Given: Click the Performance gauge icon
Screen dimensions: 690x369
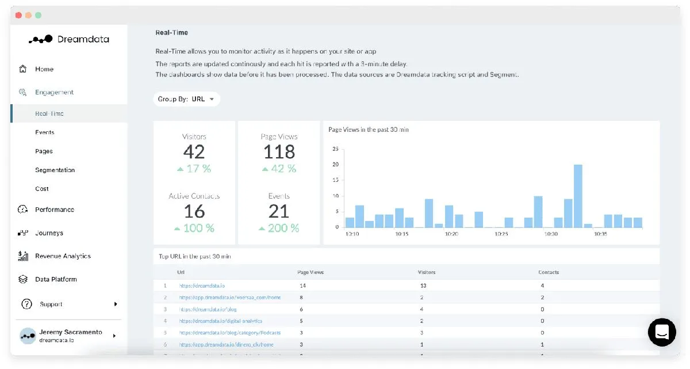Looking at the screenshot, I should pyautogui.click(x=23, y=210).
